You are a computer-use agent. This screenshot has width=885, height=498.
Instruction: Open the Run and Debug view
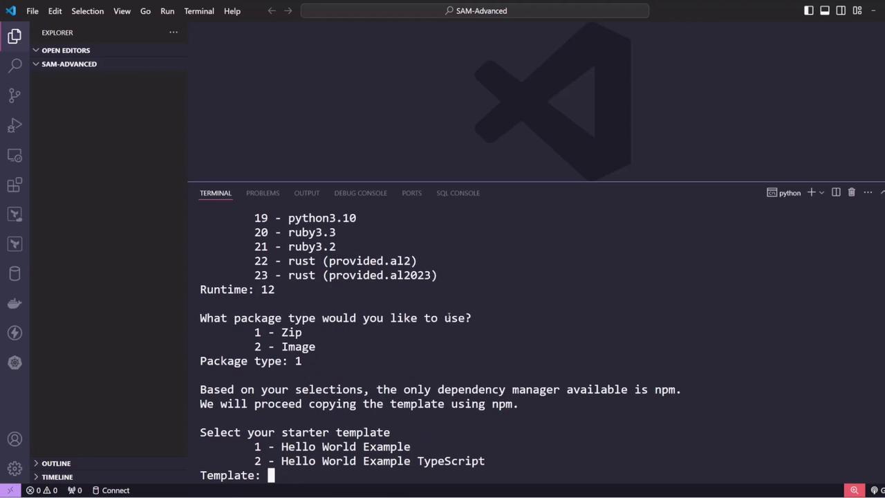tap(15, 125)
